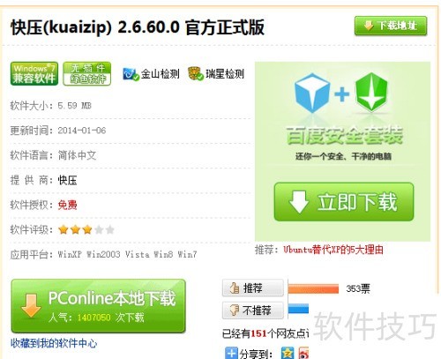
Task: Click the star rating icons
Action: [x=86, y=229]
